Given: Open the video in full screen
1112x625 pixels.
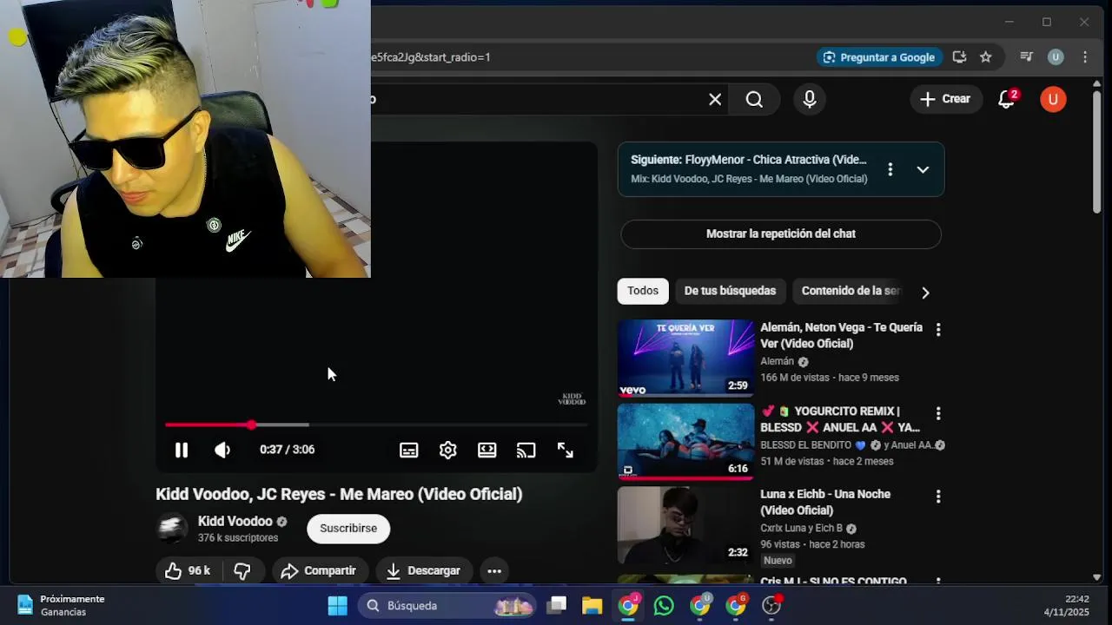Looking at the screenshot, I should pos(566,450).
